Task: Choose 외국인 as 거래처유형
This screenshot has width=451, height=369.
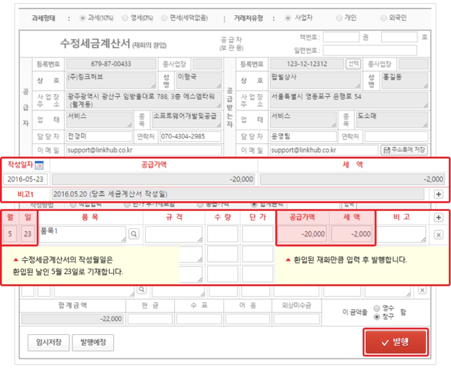Action: coord(384,18)
